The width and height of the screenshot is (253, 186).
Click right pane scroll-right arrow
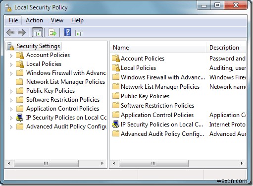point(242,163)
